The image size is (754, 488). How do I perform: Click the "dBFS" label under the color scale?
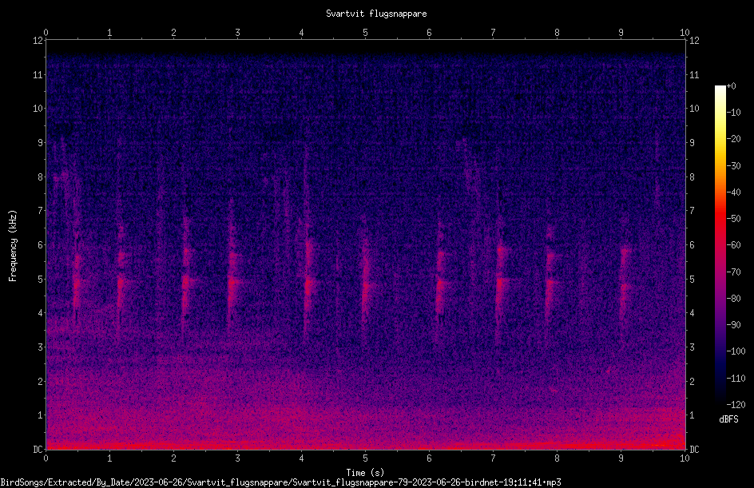coord(728,419)
